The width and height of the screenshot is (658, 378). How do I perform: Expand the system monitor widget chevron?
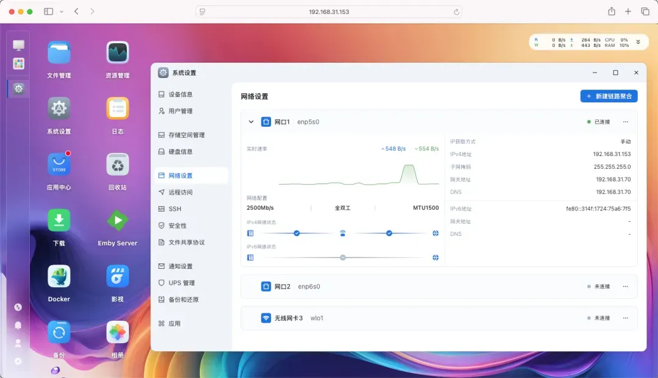point(638,42)
